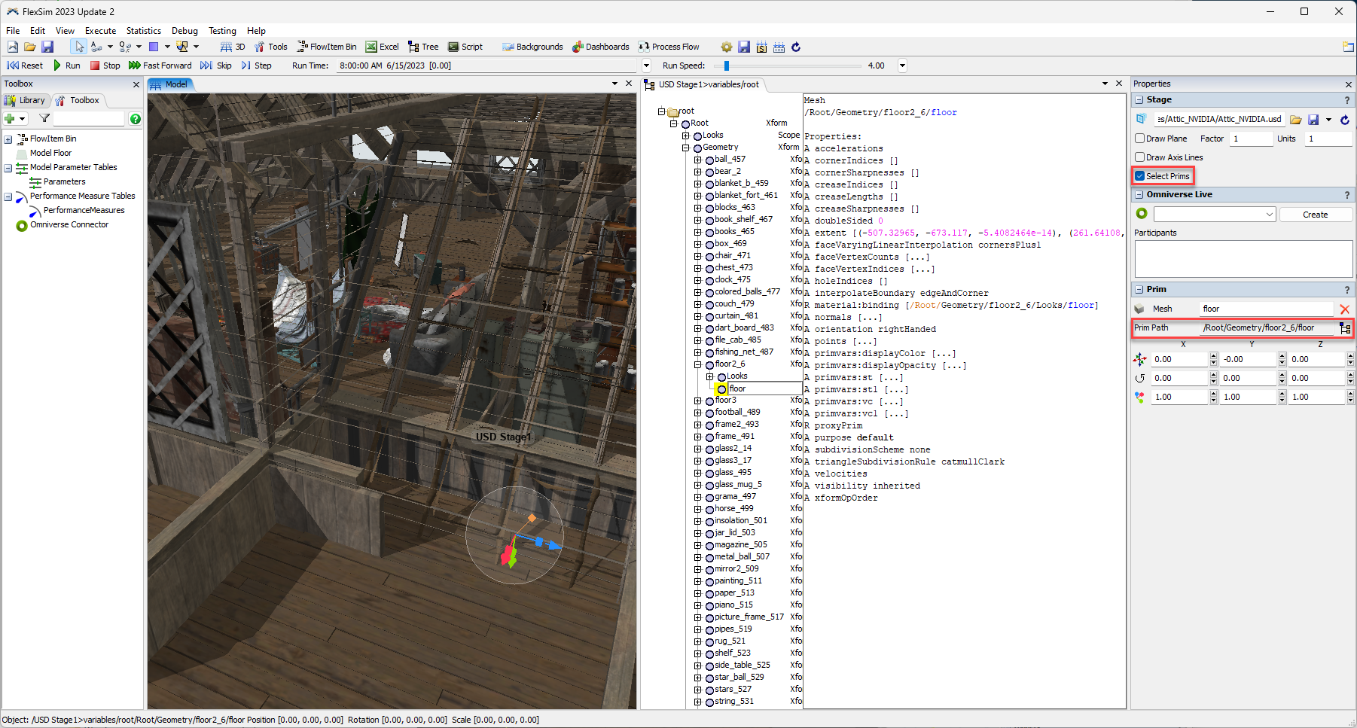The image size is (1357, 728).
Task: Enable the Draw Plane checkbox
Action: click(x=1140, y=139)
